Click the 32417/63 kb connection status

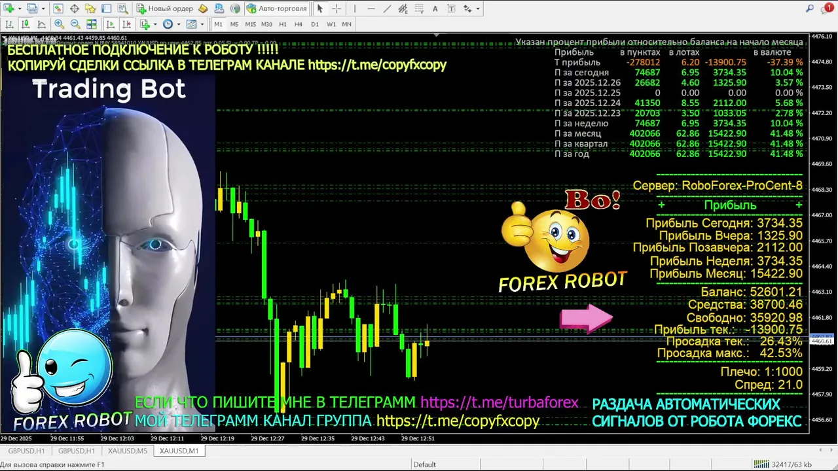782,464
